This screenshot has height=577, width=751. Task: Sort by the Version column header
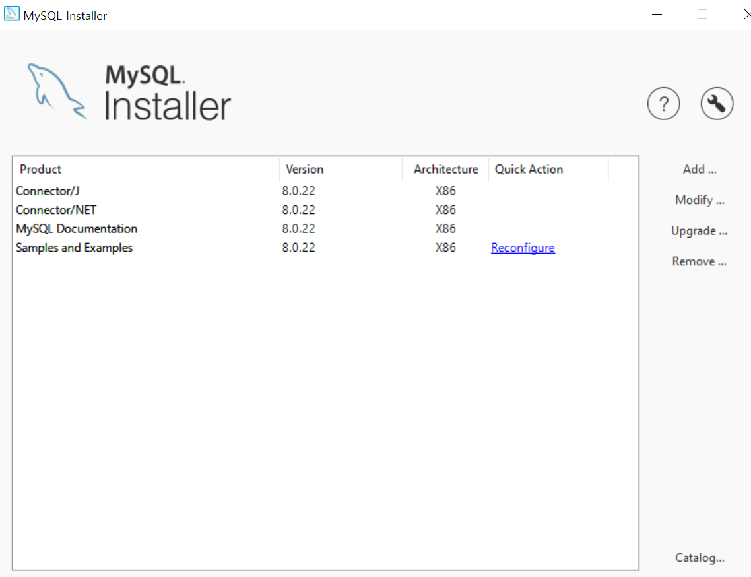pos(341,169)
